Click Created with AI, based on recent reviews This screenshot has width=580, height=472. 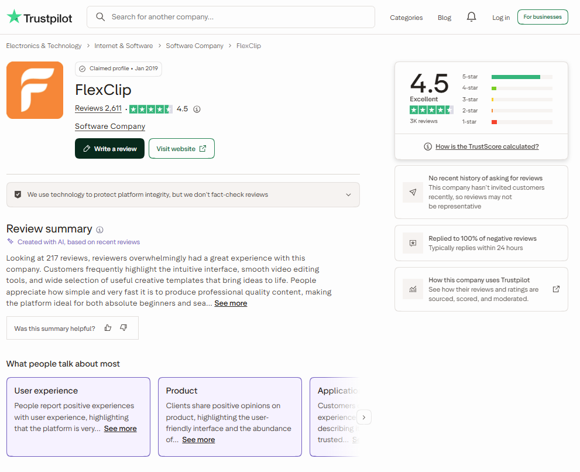tap(79, 242)
